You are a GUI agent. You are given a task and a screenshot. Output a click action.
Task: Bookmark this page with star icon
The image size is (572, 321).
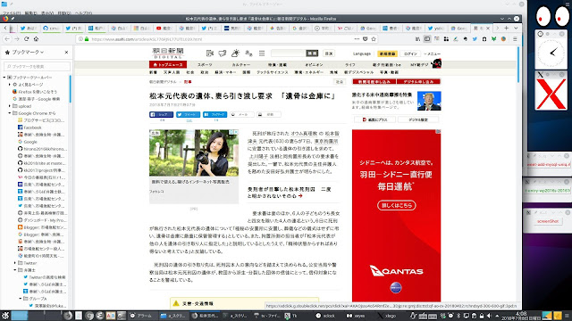[x=374, y=39]
